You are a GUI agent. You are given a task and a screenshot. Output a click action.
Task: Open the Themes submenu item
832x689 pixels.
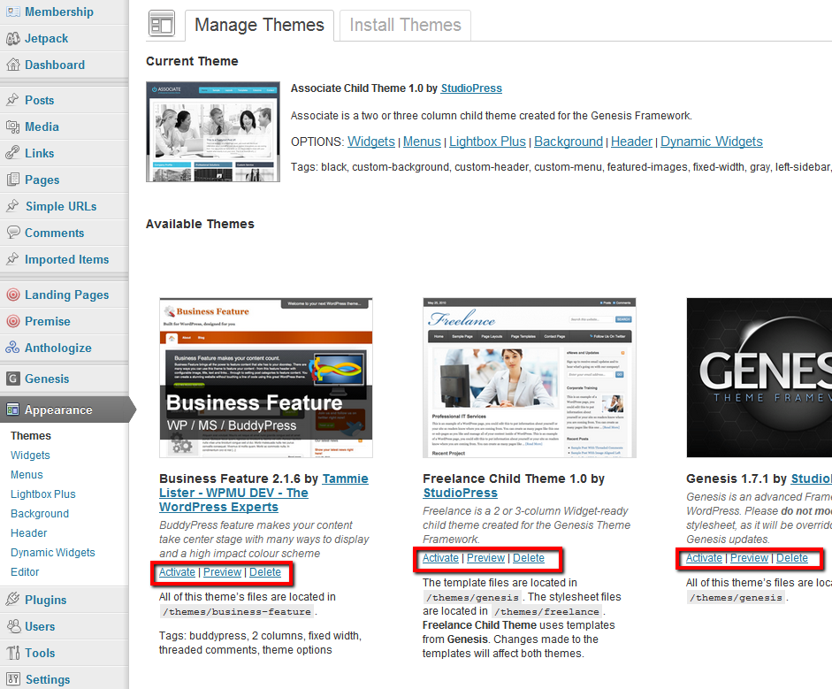pos(31,436)
